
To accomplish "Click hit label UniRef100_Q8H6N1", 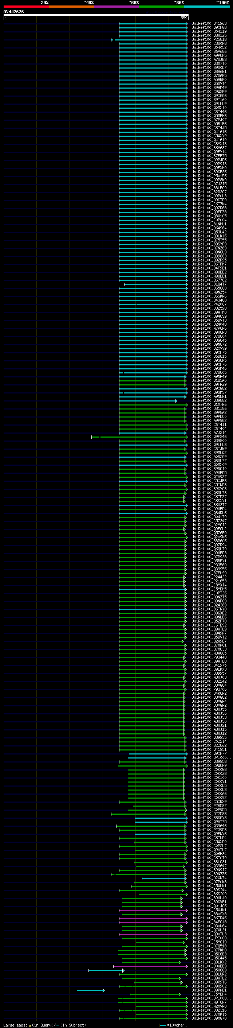I will tap(209, 71).
